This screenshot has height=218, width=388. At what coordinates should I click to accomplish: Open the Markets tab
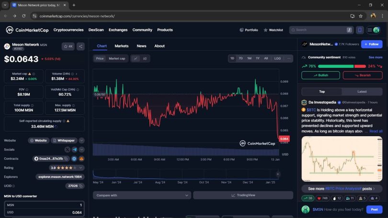122,46
